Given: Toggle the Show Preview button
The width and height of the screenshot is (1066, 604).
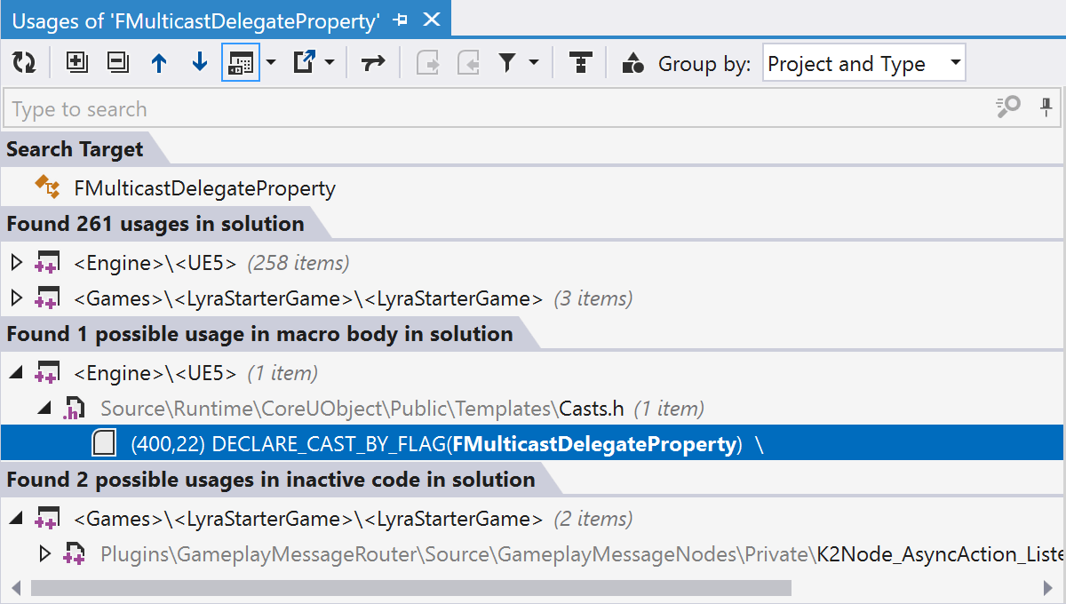Looking at the screenshot, I should coord(241,63).
